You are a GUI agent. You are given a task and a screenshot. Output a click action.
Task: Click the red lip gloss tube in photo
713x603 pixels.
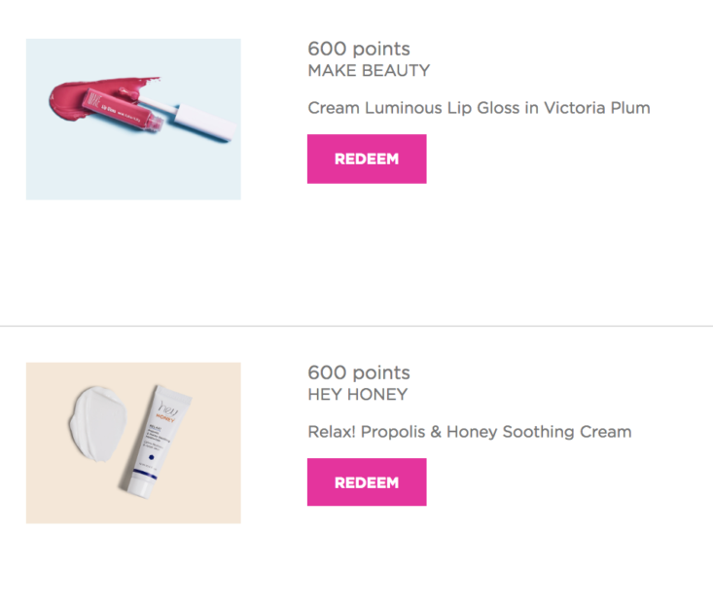coord(123,111)
